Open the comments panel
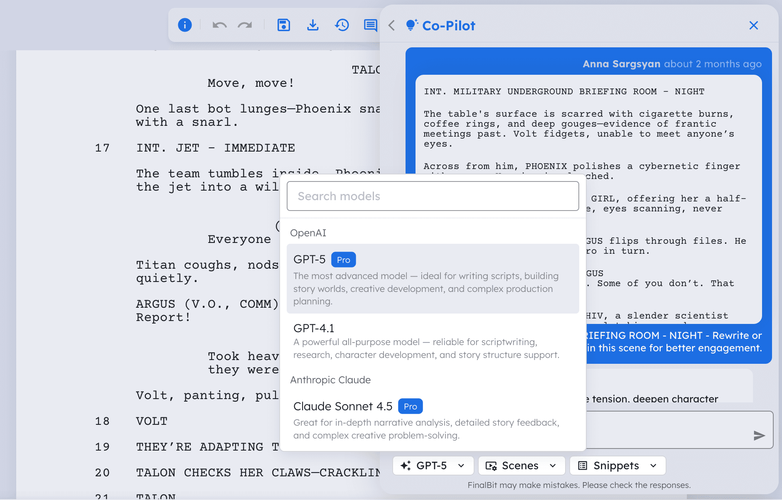Screen dimensions: 782x500 (x=370, y=25)
